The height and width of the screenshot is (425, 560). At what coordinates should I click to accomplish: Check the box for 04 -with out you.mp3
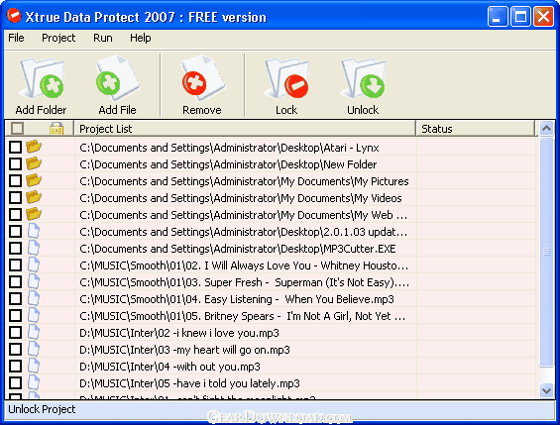click(15, 366)
